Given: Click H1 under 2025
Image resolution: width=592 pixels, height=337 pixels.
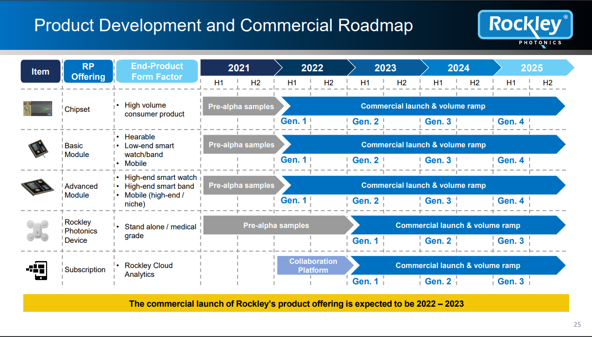Looking at the screenshot, I should coord(511,83).
